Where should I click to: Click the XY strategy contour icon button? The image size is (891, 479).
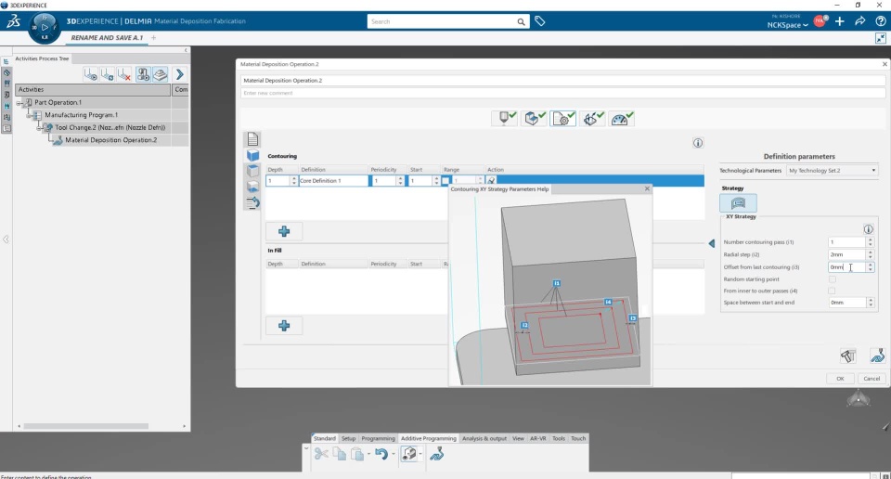[x=738, y=203]
